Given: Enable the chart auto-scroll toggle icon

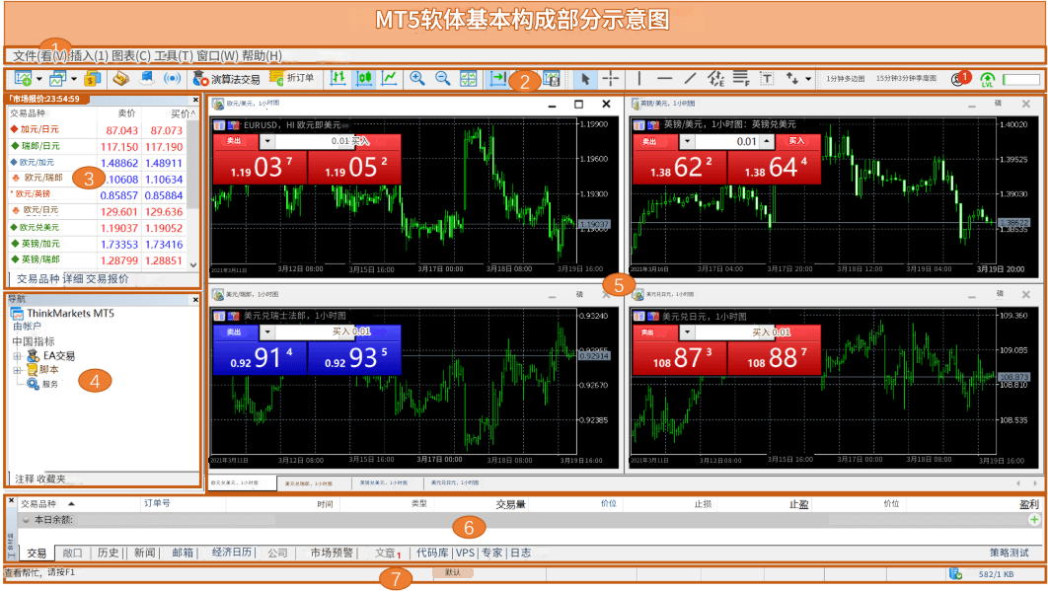Looking at the screenshot, I should (499, 79).
